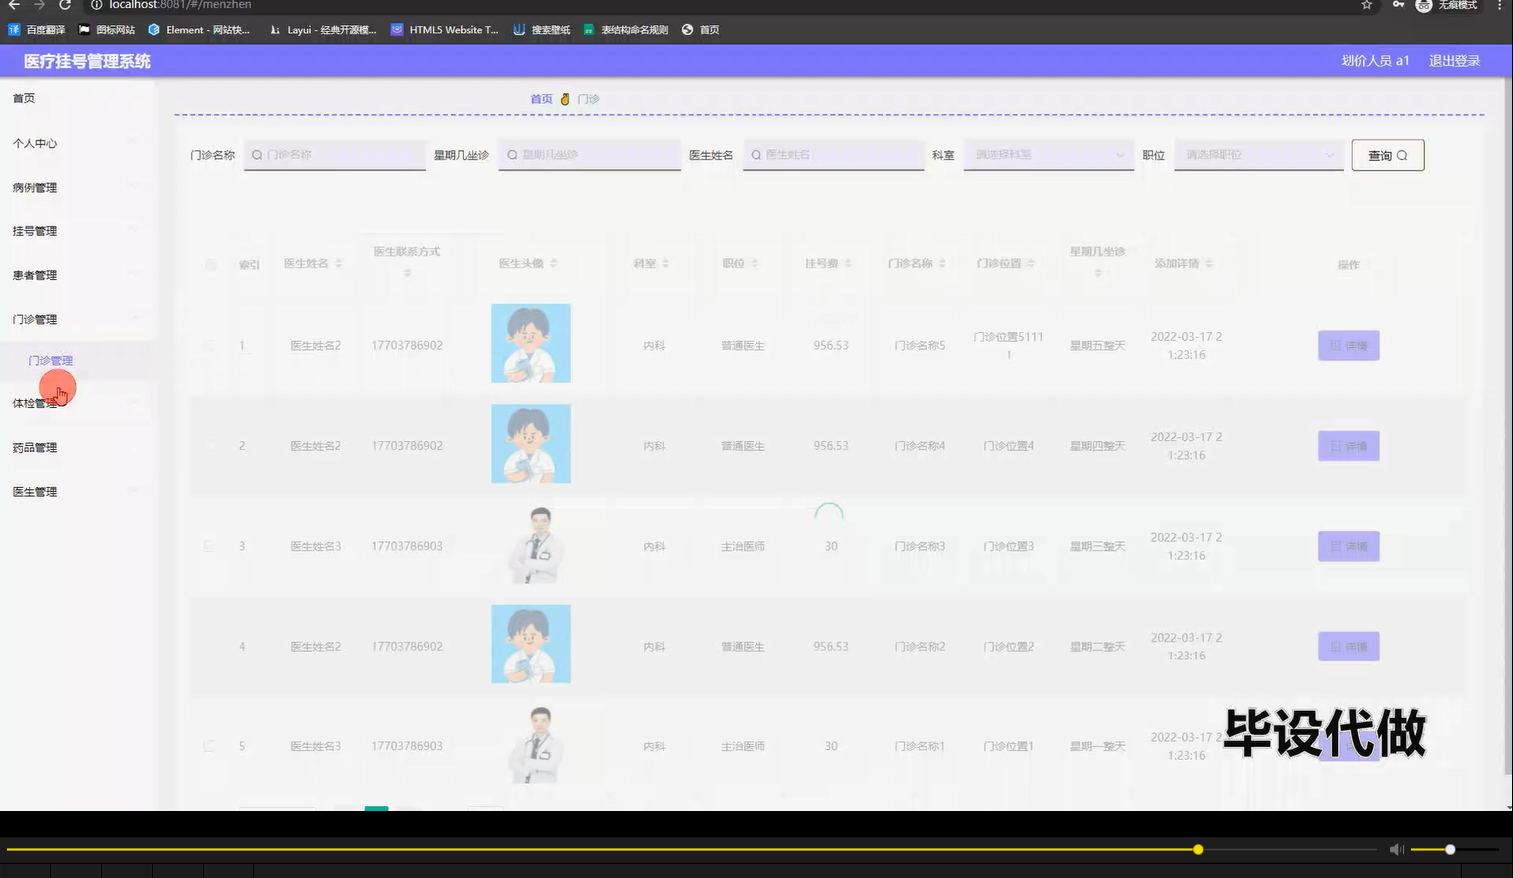Click the magnifier icon in the 查询 button
The image size is (1513, 878).
[1401, 154]
